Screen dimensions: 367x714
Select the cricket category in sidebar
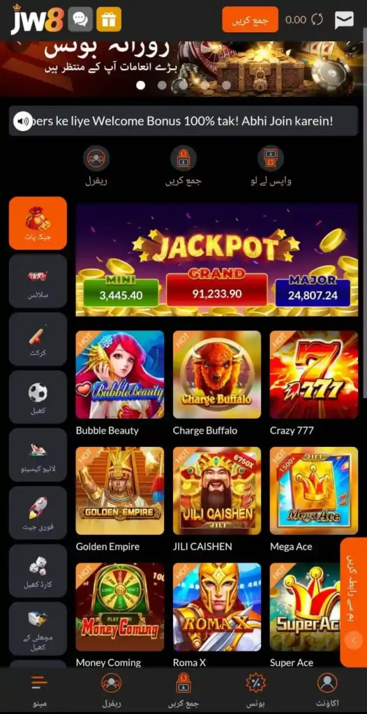pos(38,340)
